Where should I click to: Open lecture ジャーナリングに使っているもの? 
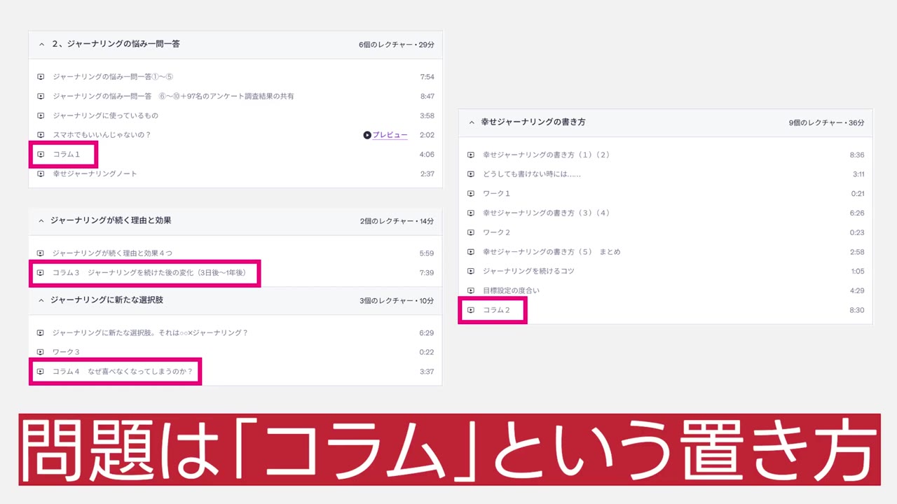[106, 115]
